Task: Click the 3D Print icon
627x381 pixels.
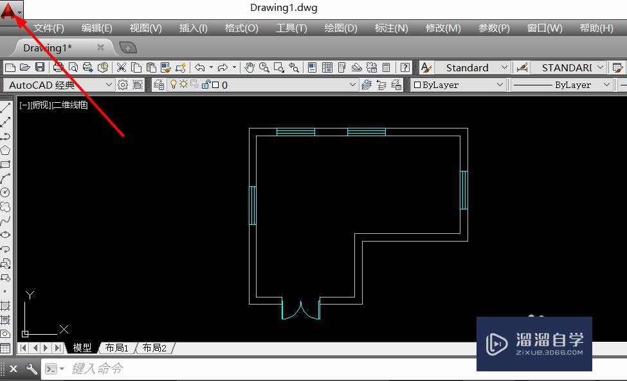Action: pos(103,67)
